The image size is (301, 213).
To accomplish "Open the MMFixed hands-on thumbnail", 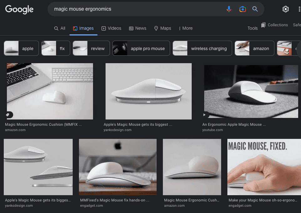I will click(118, 167).
